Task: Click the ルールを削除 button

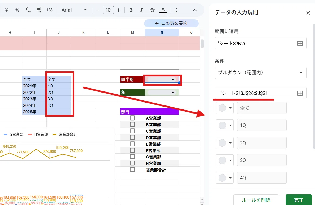Action: pos(256,200)
